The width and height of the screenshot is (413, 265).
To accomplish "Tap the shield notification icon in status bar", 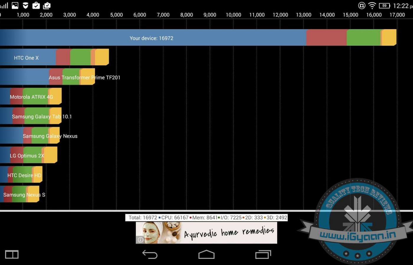I will click(26, 5).
